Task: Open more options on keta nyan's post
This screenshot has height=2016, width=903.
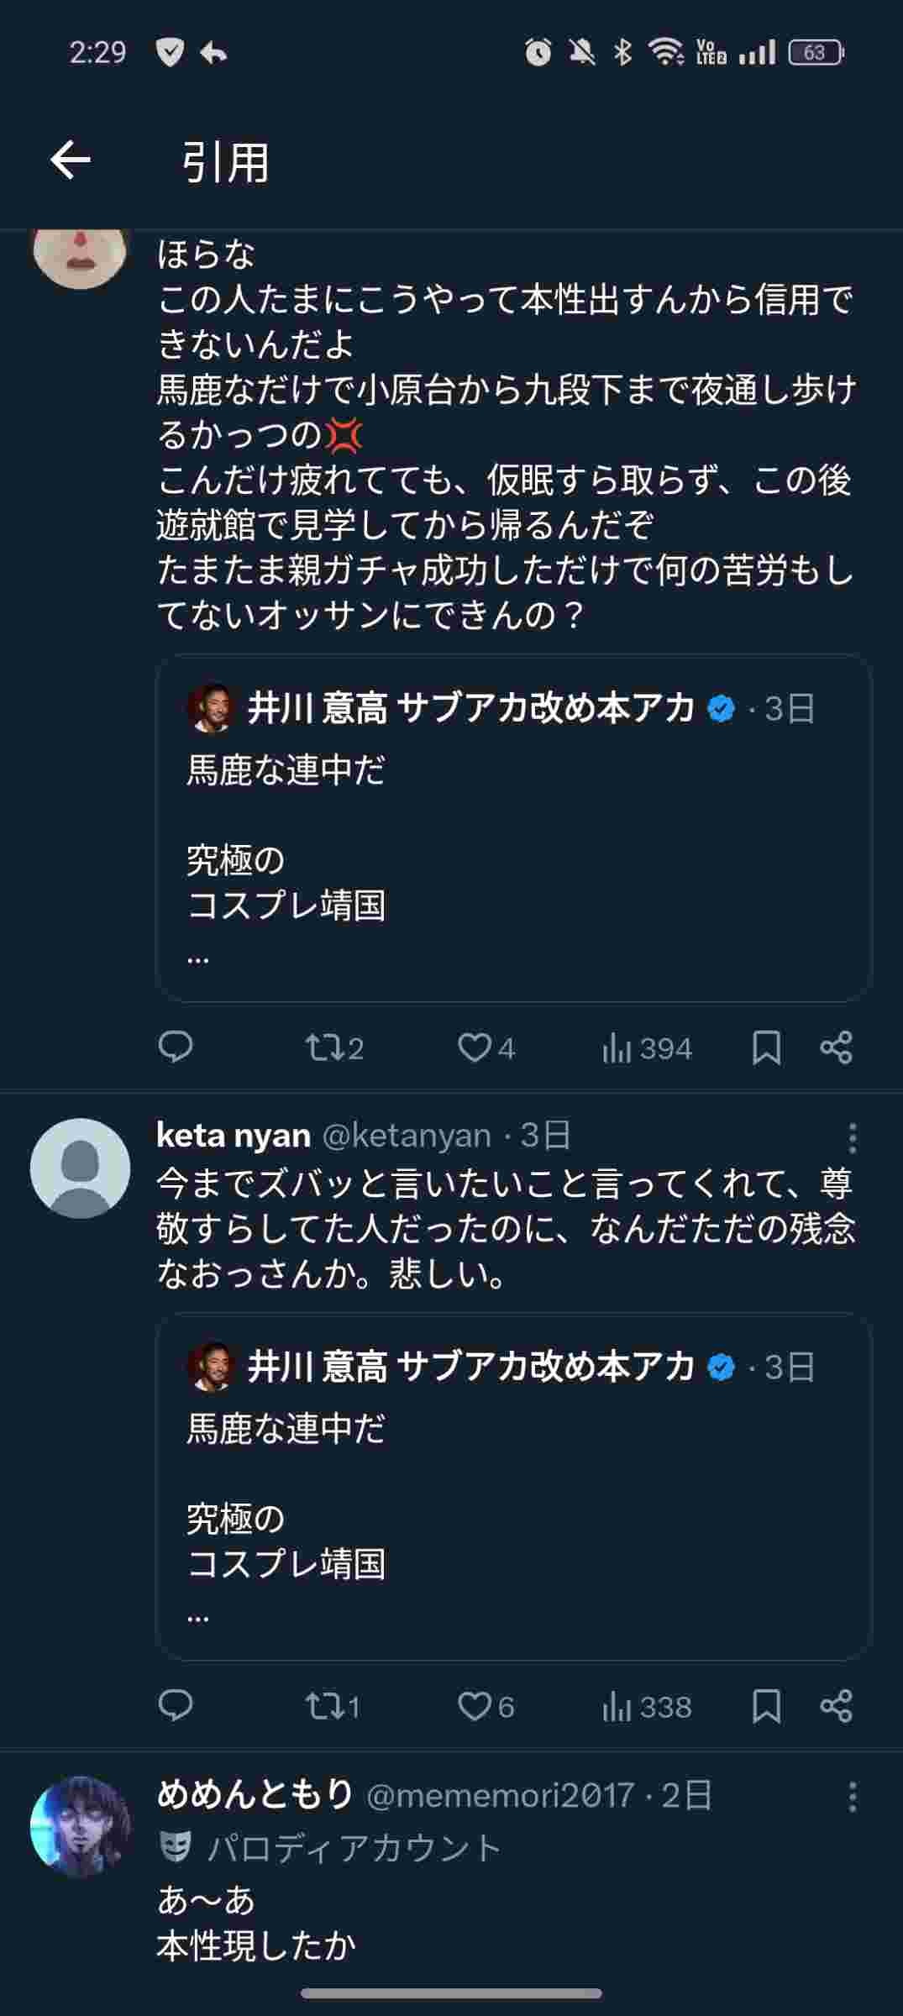Action: click(852, 1138)
